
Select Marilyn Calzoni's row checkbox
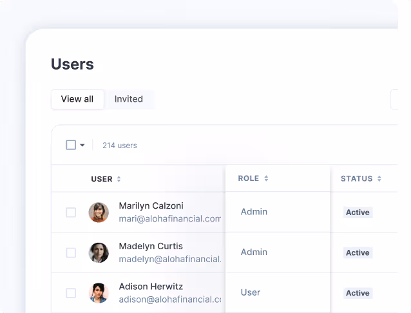(x=71, y=213)
